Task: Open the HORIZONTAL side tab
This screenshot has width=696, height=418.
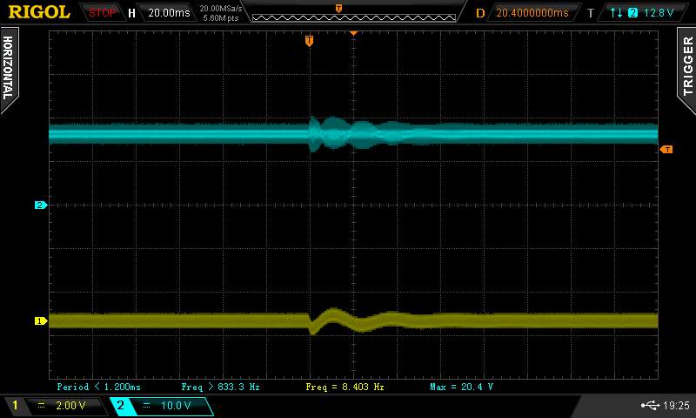Action: [8, 70]
